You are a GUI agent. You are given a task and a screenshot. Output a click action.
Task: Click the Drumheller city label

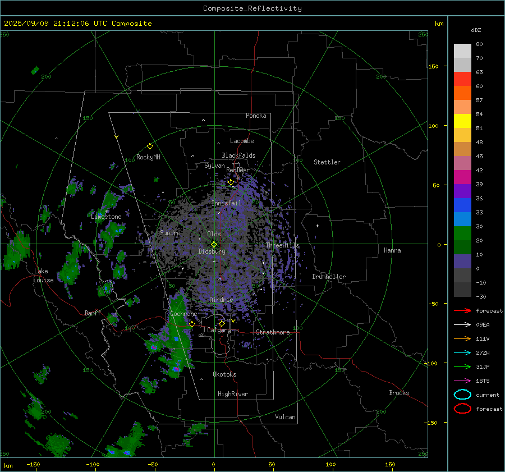[x=329, y=277]
